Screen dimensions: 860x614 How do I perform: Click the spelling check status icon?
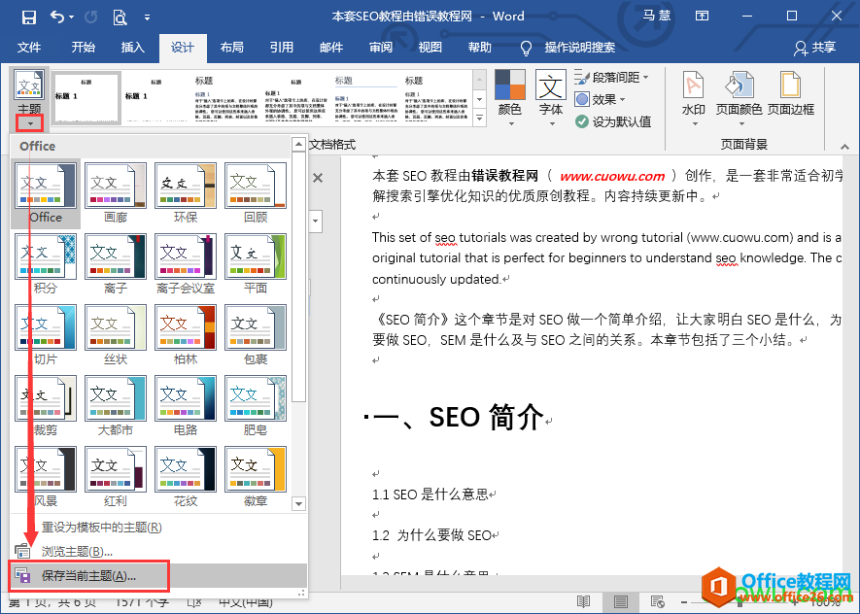(x=194, y=602)
